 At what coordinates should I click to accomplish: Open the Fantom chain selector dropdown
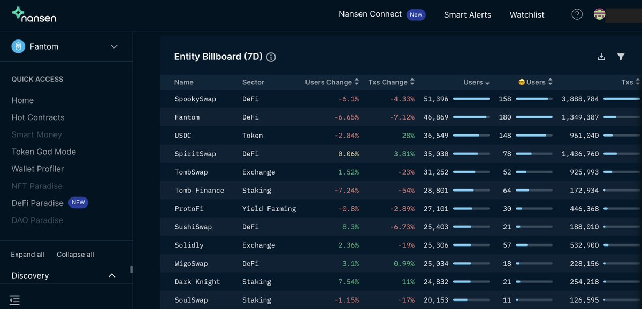[x=113, y=46]
